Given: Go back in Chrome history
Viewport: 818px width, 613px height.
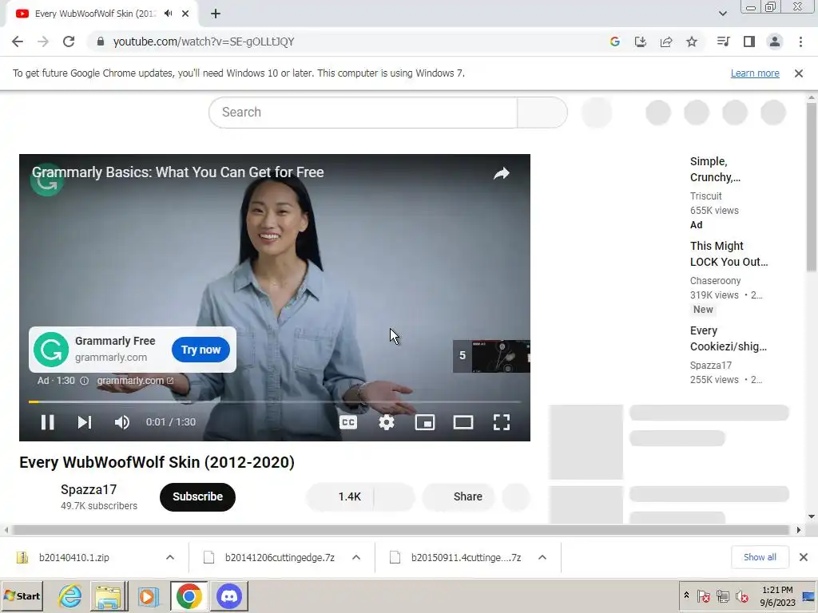Looking at the screenshot, I should (18, 42).
